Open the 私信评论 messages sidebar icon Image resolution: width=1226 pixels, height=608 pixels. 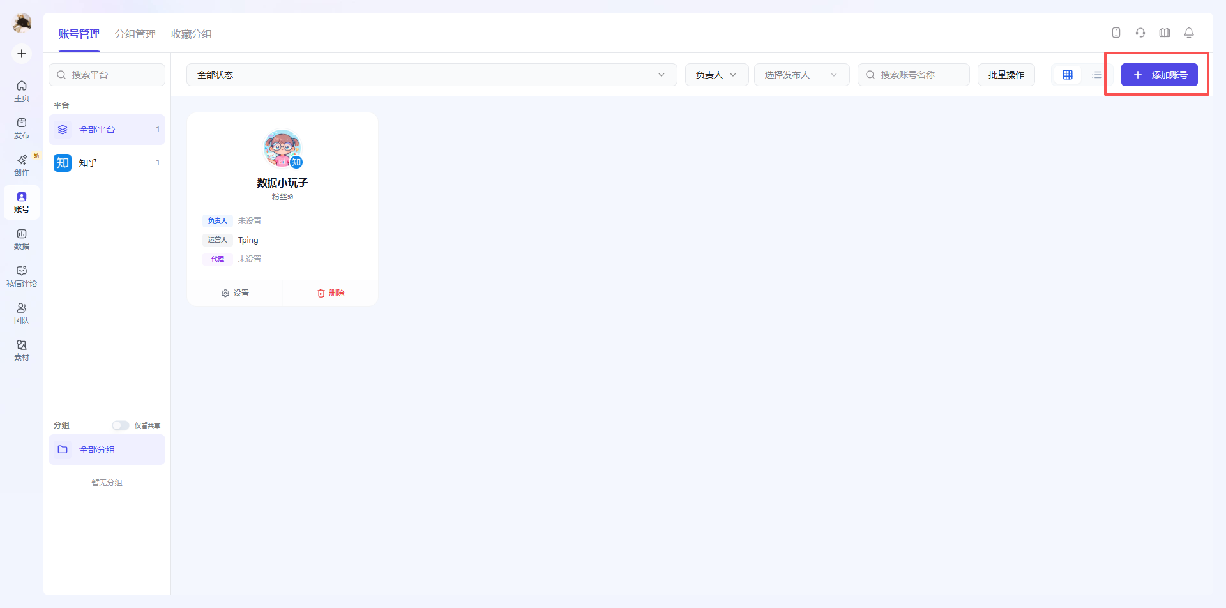point(22,277)
